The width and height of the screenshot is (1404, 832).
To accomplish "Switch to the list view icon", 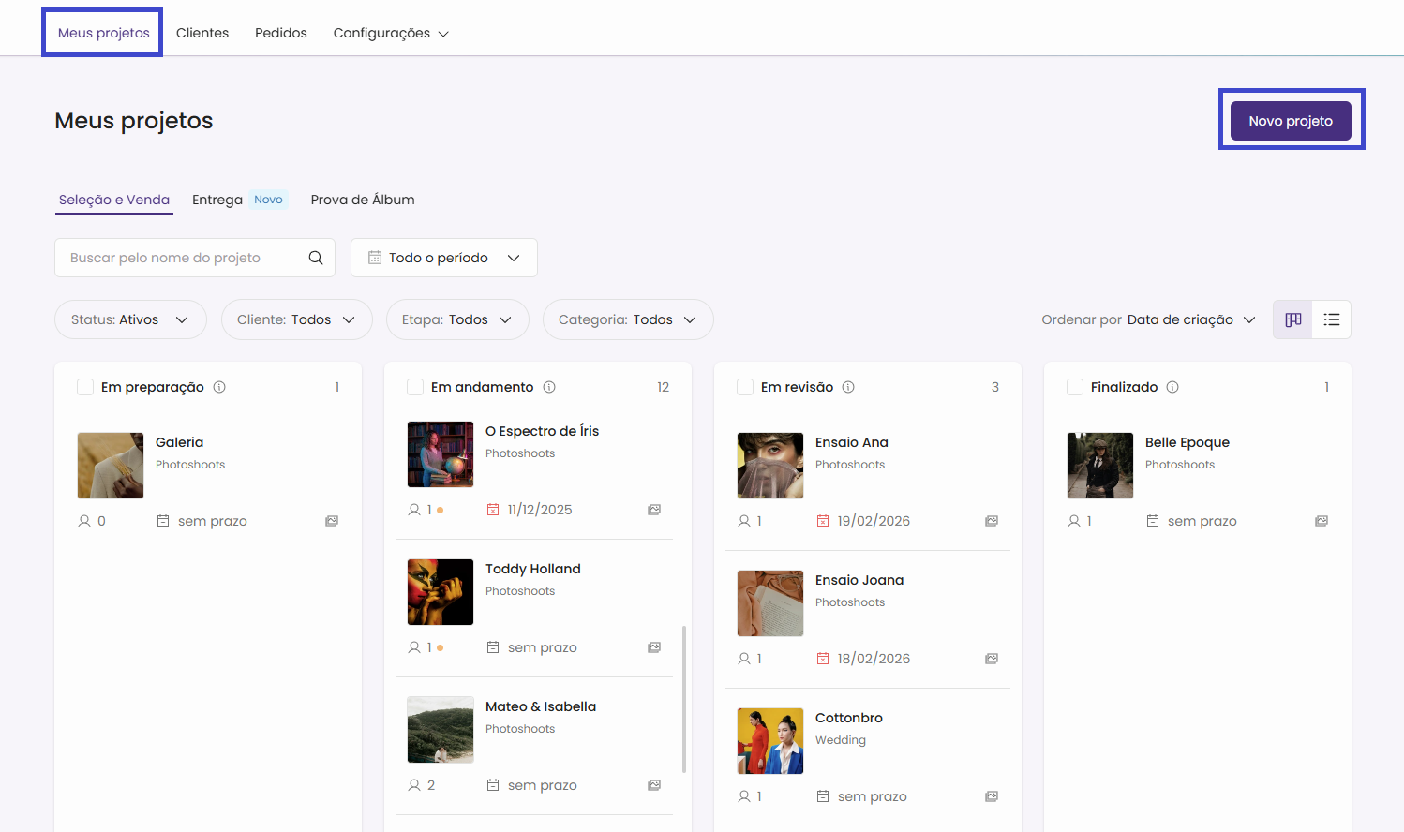I will point(1331,319).
